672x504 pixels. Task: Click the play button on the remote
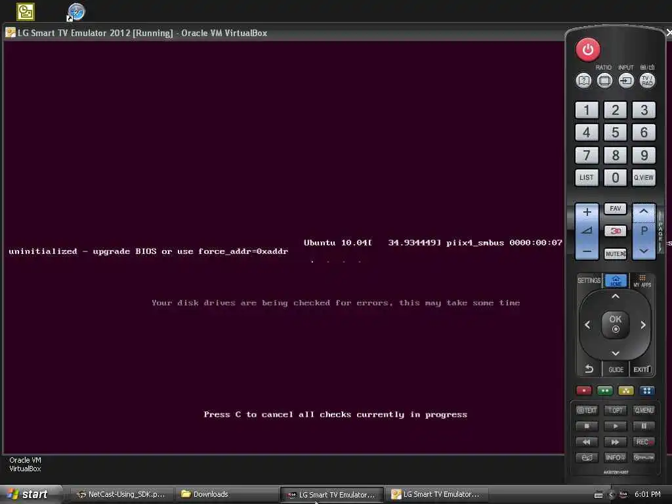pyautogui.click(x=615, y=426)
